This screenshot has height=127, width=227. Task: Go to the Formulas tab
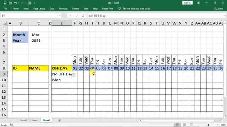[63, 8]
